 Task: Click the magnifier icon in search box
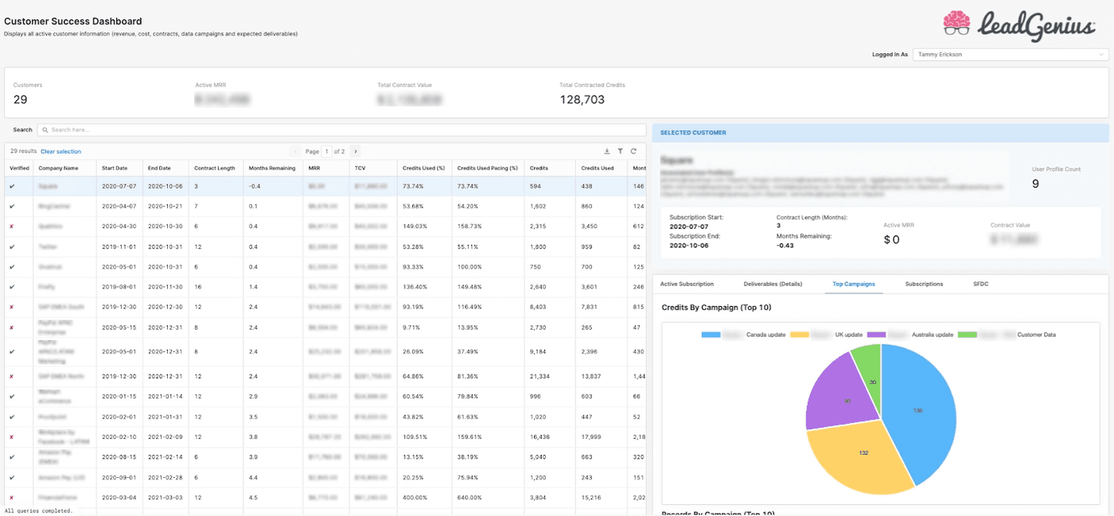(45, 130)
